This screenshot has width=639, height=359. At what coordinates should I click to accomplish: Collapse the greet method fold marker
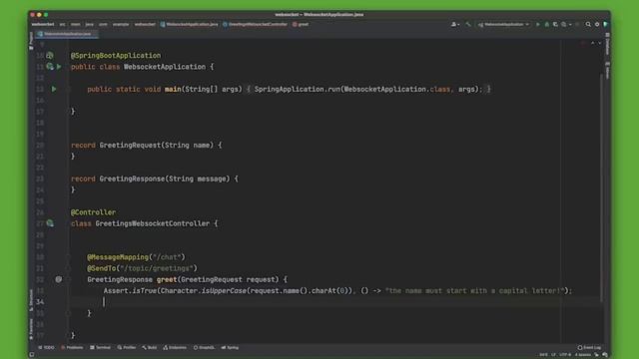coord(69,279)
